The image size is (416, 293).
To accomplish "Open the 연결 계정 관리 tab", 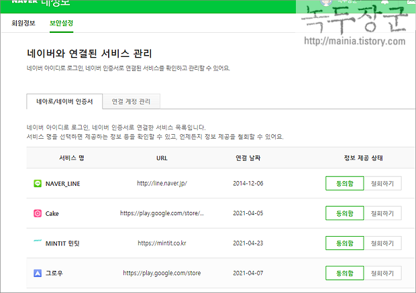I will pyautogui.click(x=131, y=101).
